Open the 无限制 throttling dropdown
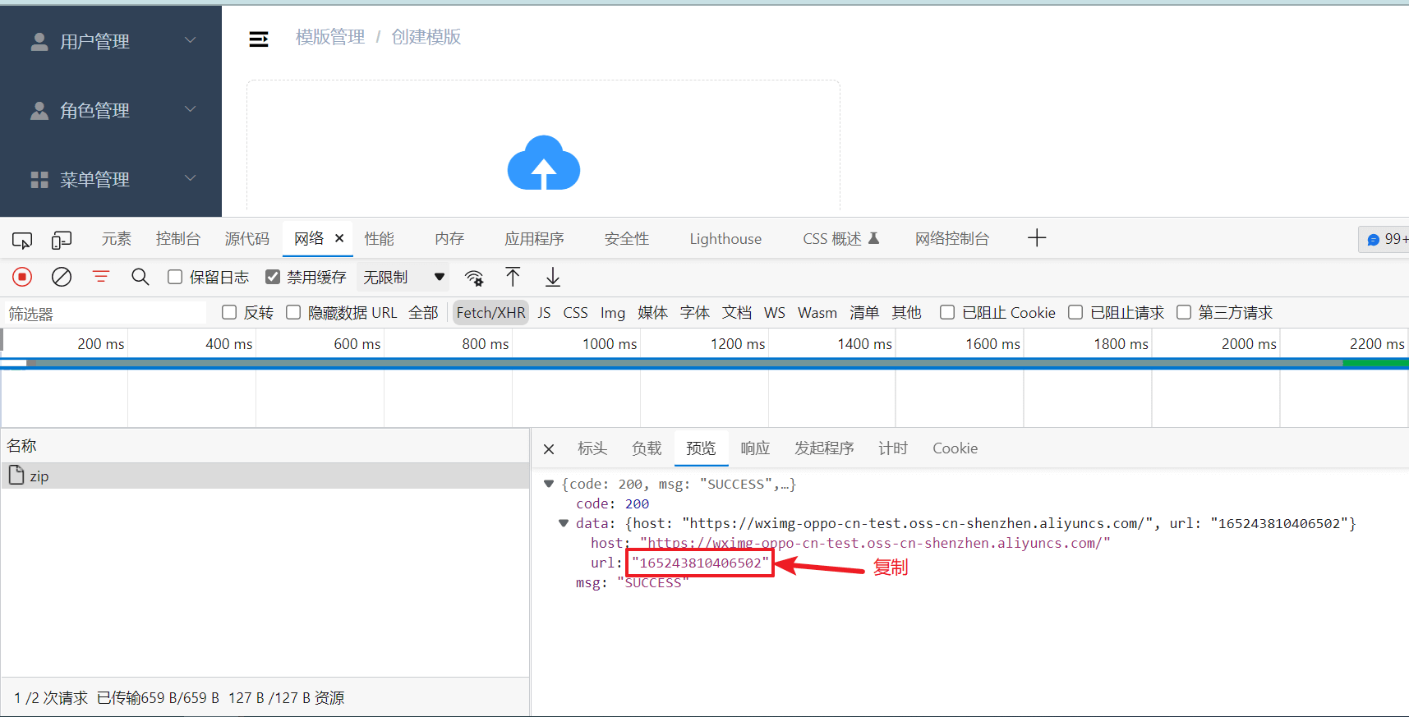The image size is (1409, 717). [x=403, y=278]
